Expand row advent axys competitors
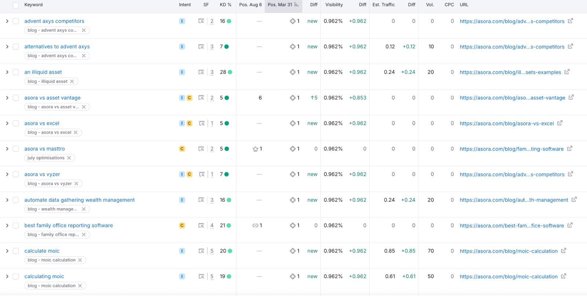Screen dimensions: 587x296 (x=7, y=21)
